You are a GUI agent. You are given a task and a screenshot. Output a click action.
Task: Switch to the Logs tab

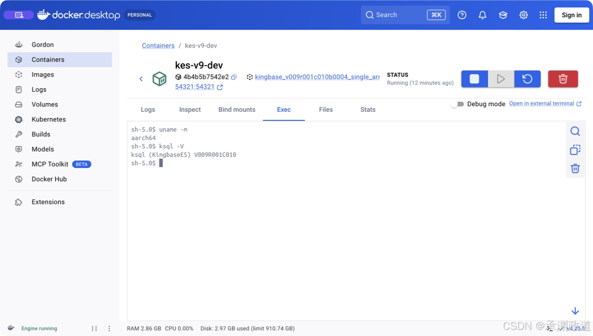coord(148,110)
